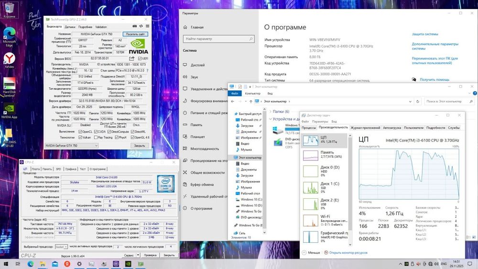Open the CPU-Z purple taskbar icon
This screenshot has width=478, height=269.
[116, 264]
